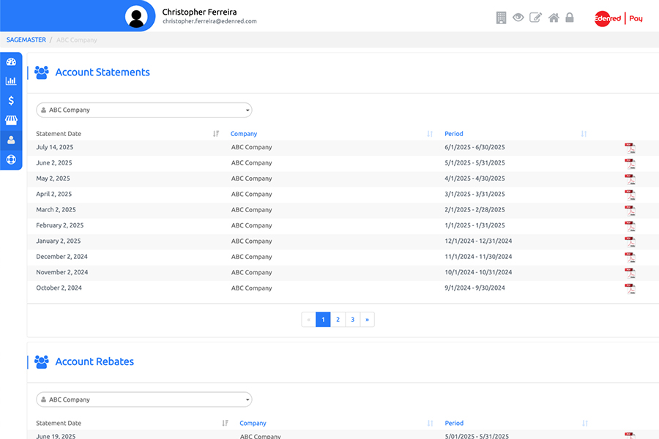
Task: Click the home icon in top header
Action: 554,18
